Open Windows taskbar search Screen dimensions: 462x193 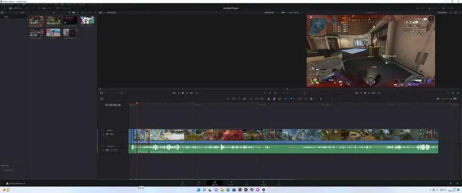point(204,190)
